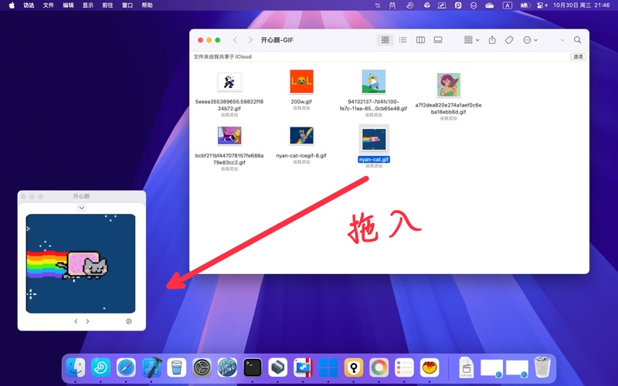Open the search icon in Finder
618x386 pixels.
click(577, 40)
